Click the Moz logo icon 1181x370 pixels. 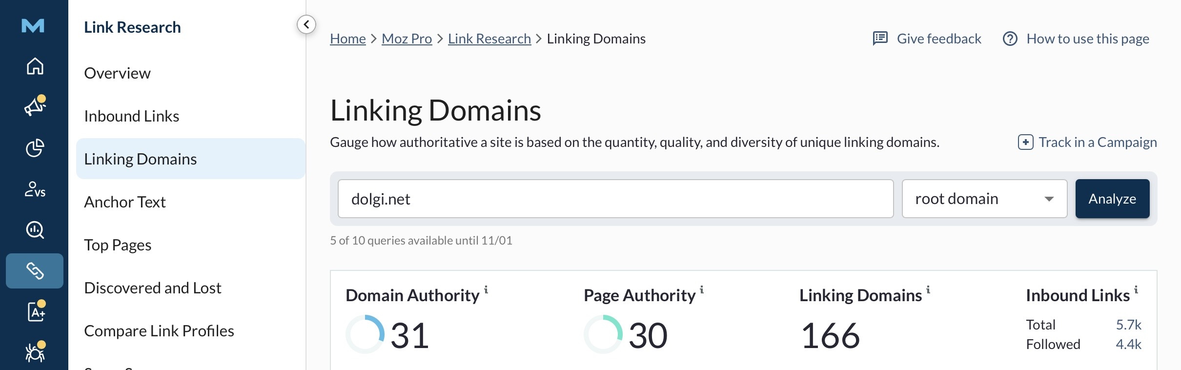pos(33,26)
